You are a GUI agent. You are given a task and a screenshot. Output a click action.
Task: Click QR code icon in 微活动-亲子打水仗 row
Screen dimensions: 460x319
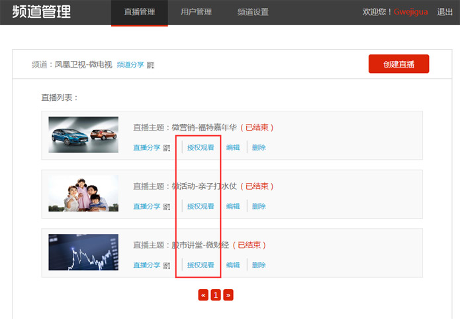[167, 207]
